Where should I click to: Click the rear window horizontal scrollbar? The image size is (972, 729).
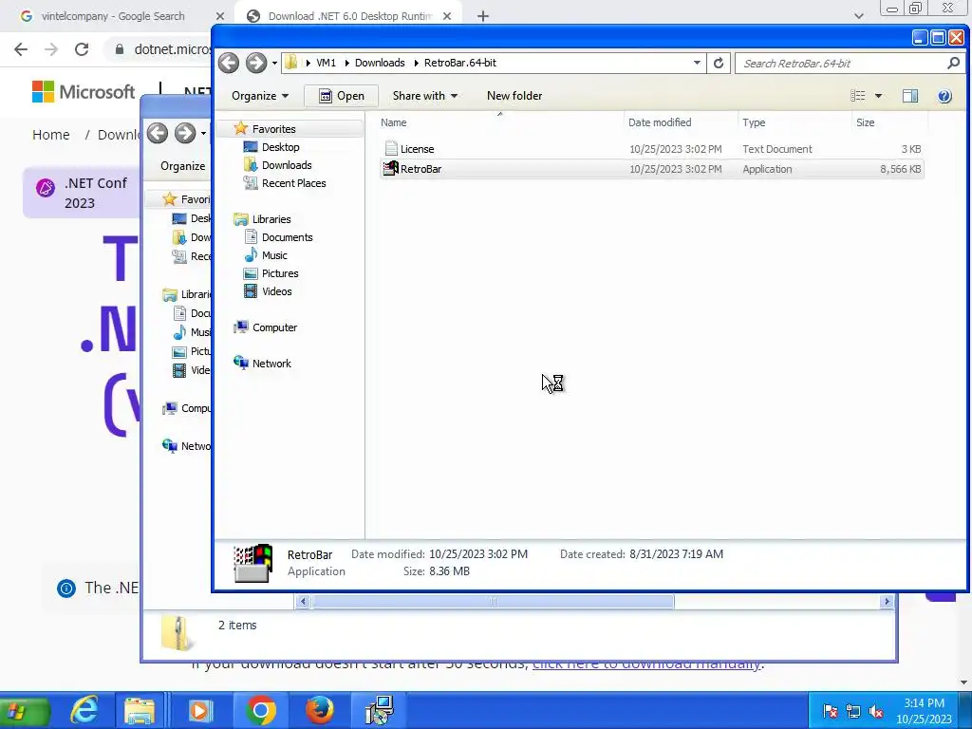[493, 601]
